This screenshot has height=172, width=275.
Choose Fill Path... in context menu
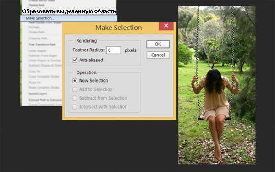tap(35, 27)
